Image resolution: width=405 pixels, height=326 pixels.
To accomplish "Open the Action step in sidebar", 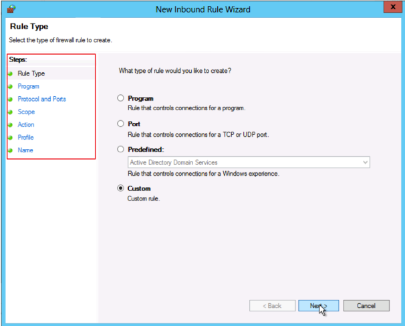I will point(26,125).
